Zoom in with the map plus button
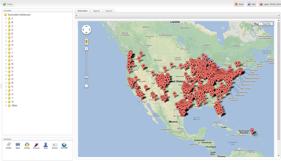The height and width of the screenshot is (161, 281). tap(86, 49)
